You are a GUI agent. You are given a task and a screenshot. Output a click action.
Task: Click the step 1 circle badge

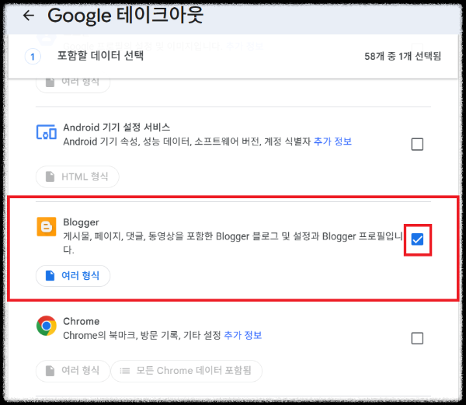[33, 57]
